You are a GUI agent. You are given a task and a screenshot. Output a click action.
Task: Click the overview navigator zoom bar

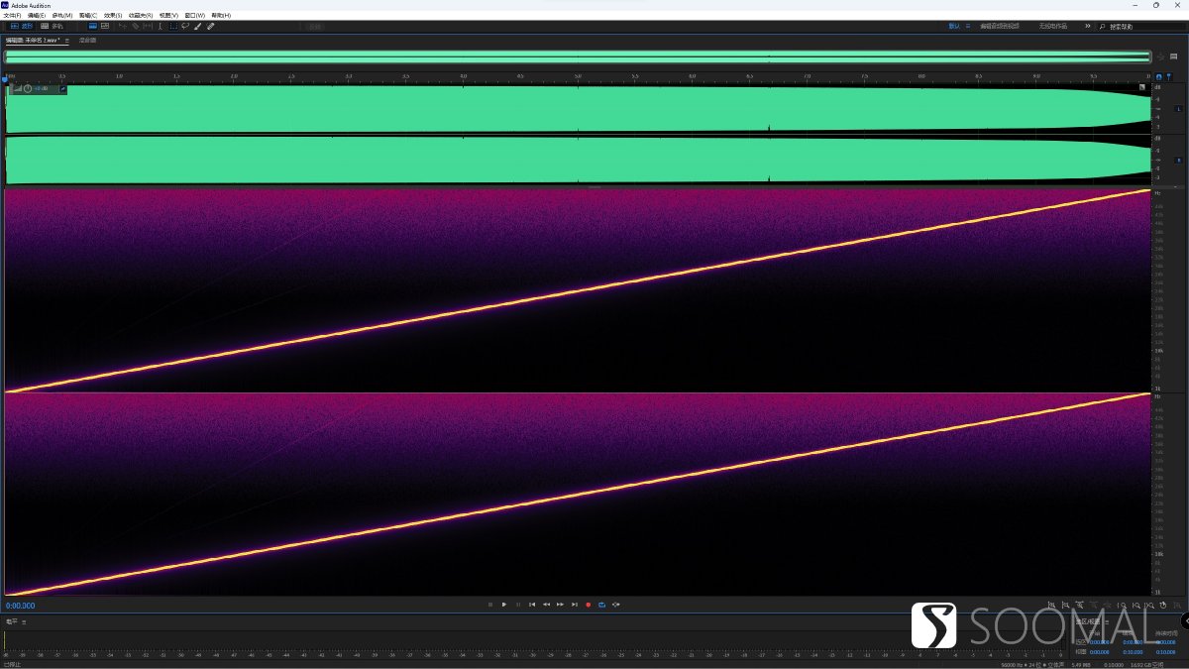578,56
